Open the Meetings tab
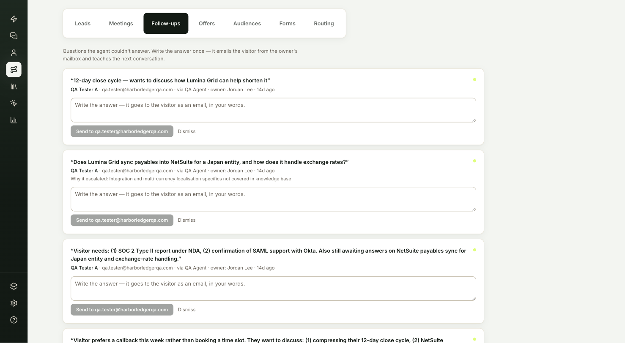 tap(121, 24)
